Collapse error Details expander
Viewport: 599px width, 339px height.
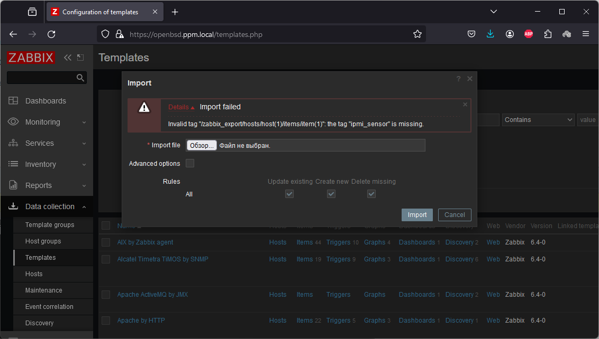point(181,107)
